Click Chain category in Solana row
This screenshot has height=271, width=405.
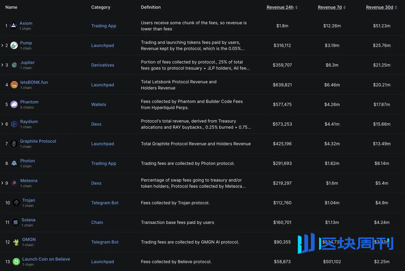click(97, 222)
